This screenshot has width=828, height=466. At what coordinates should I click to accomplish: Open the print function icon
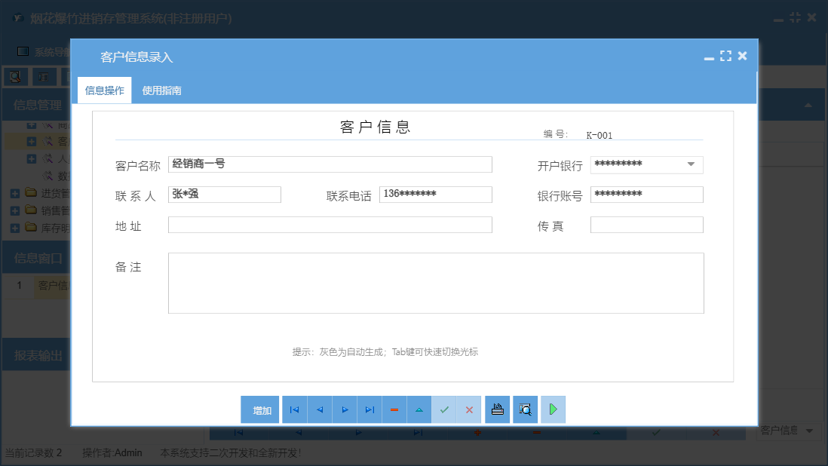coord(497,409)
